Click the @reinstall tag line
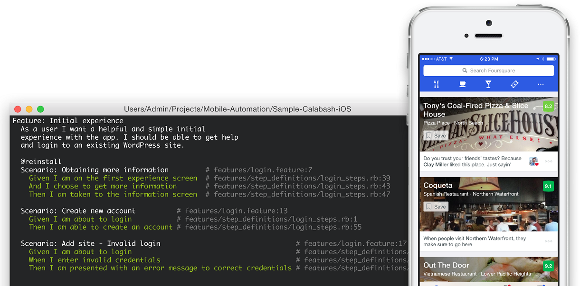Image resolution: width=580 pixels, height=286 pixels. click(41, 161)
